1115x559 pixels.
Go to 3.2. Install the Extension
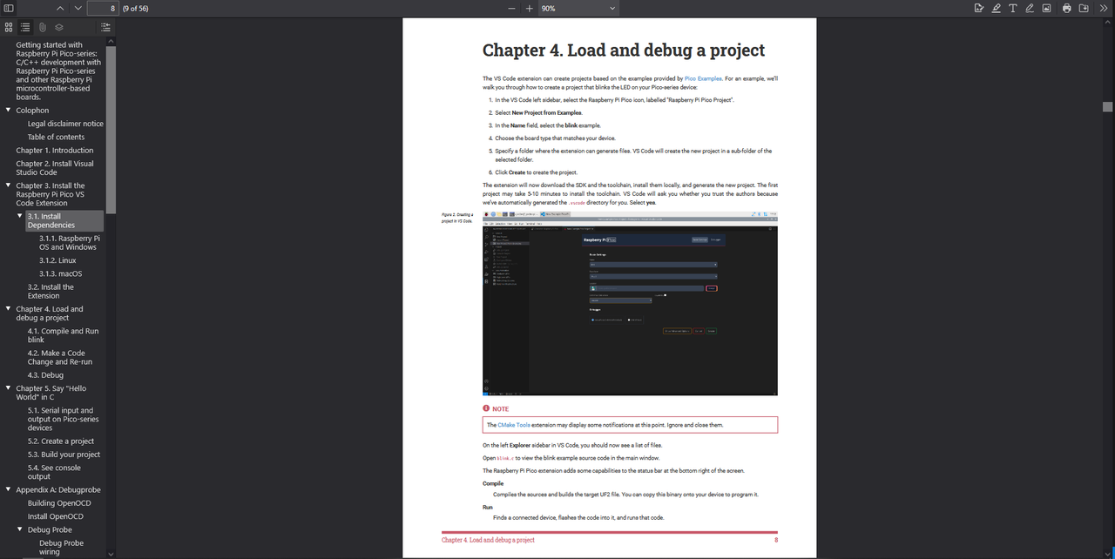point(51,292)
